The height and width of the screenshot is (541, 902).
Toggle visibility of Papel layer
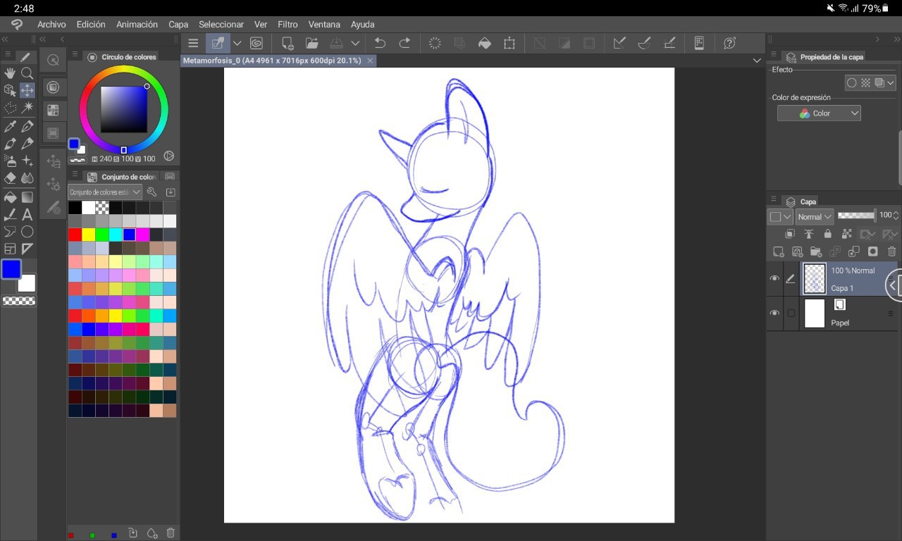pyautogui.click(x=774, y=313)
